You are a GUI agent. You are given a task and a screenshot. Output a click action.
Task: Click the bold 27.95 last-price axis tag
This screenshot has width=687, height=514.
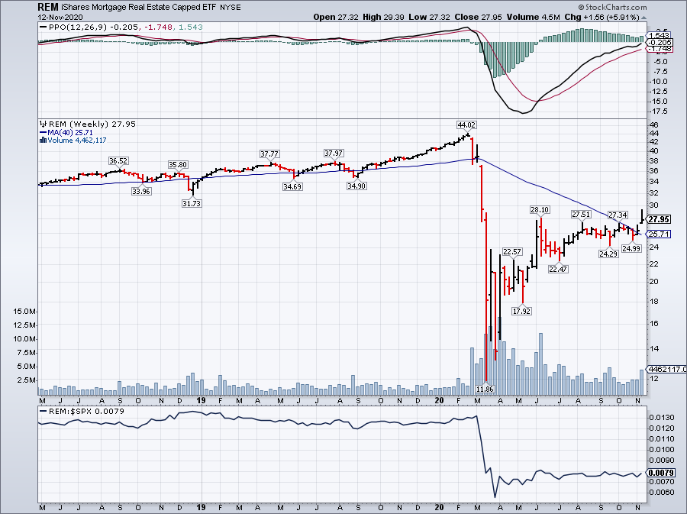click(659, 219)
